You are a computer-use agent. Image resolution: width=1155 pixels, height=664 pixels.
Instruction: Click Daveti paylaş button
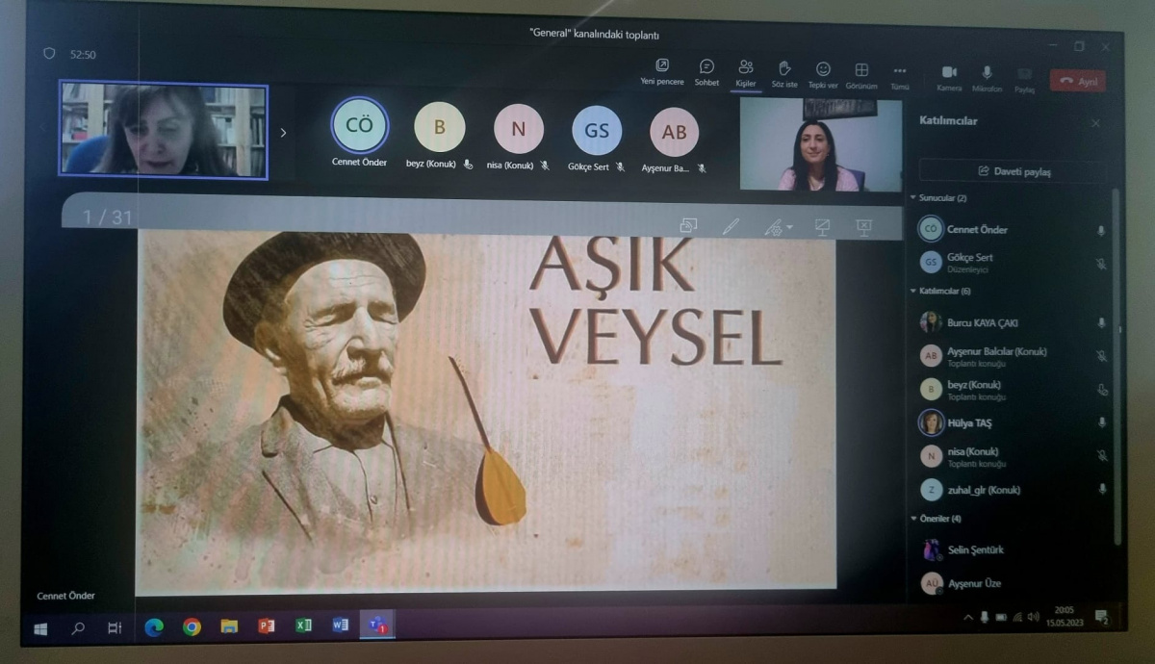point(1014,171)
